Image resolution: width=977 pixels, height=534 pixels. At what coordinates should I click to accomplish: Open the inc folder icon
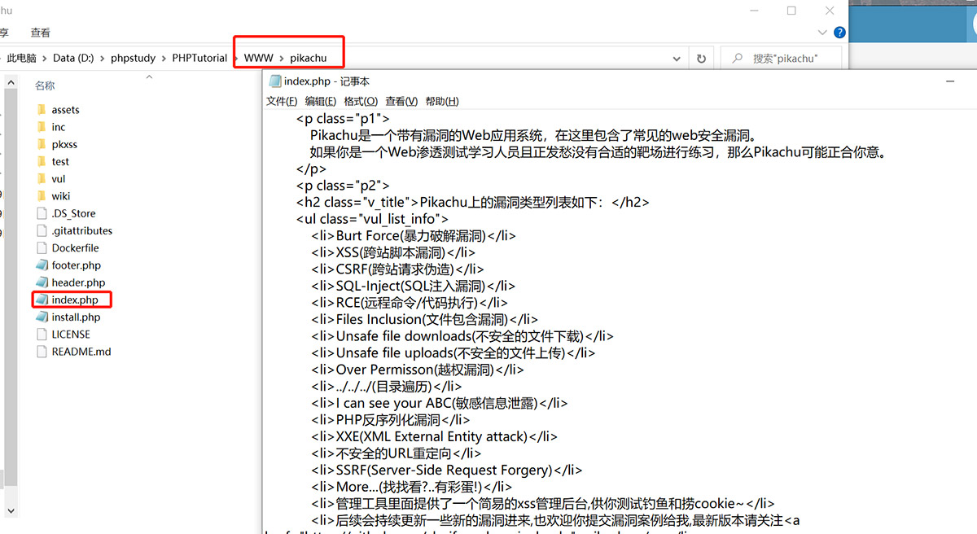(42, 127)
